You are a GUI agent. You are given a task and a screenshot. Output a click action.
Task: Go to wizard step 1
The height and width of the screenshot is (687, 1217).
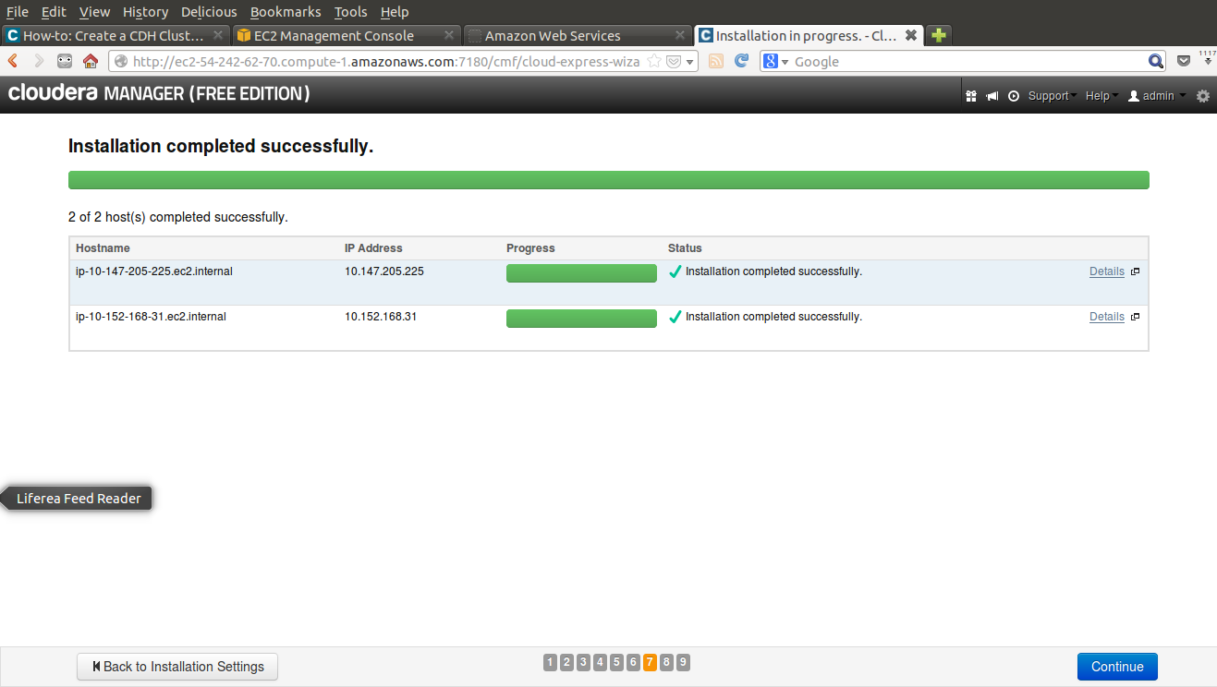(551, 662)
